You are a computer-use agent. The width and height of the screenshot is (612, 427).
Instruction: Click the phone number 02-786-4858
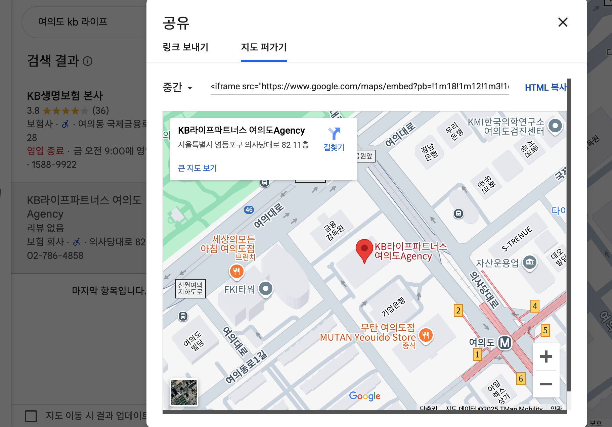(x=55, y=256)
